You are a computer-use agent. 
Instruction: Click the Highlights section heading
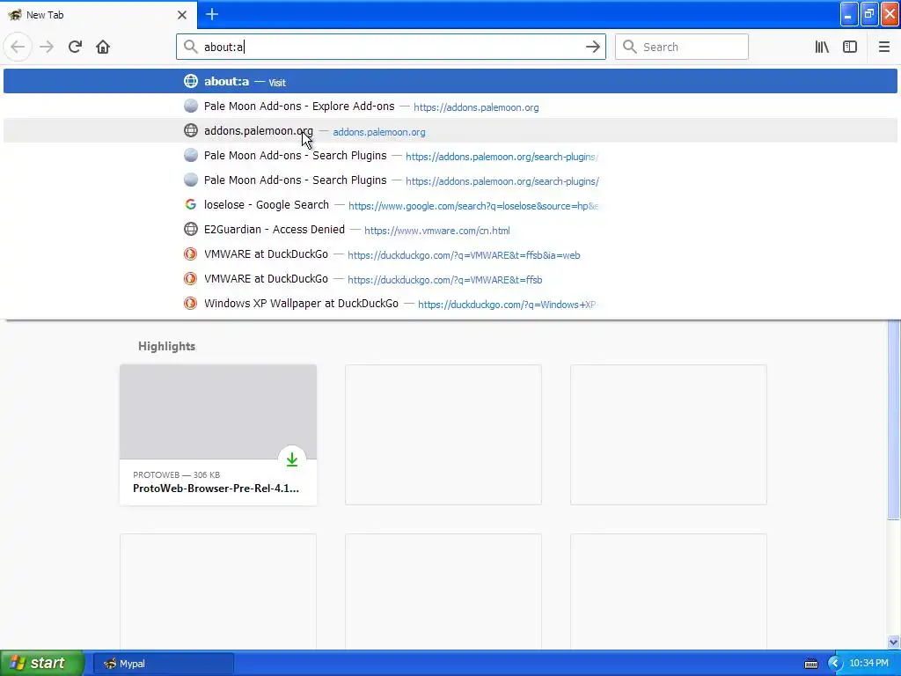(x=166, y=346)
